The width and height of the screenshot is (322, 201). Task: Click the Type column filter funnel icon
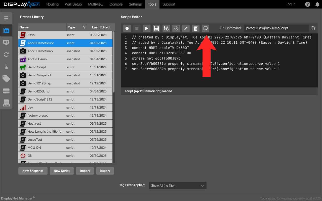(84, 27)
